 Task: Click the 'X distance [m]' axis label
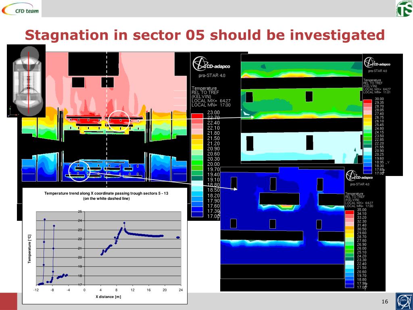[x=108, y=297]
